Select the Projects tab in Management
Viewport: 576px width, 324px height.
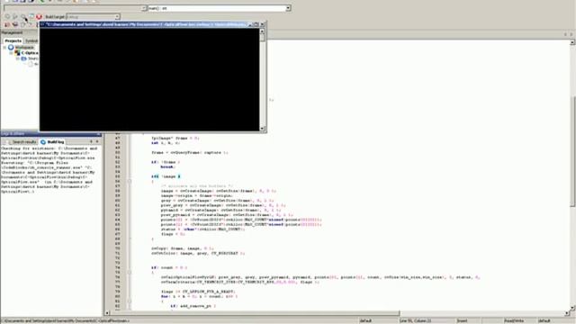(x=13, y=40)
